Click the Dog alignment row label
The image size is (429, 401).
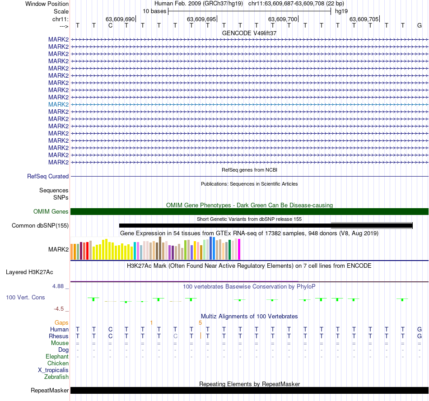(64, 350)
